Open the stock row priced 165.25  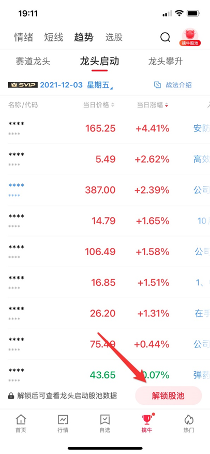tap(105, 128)
